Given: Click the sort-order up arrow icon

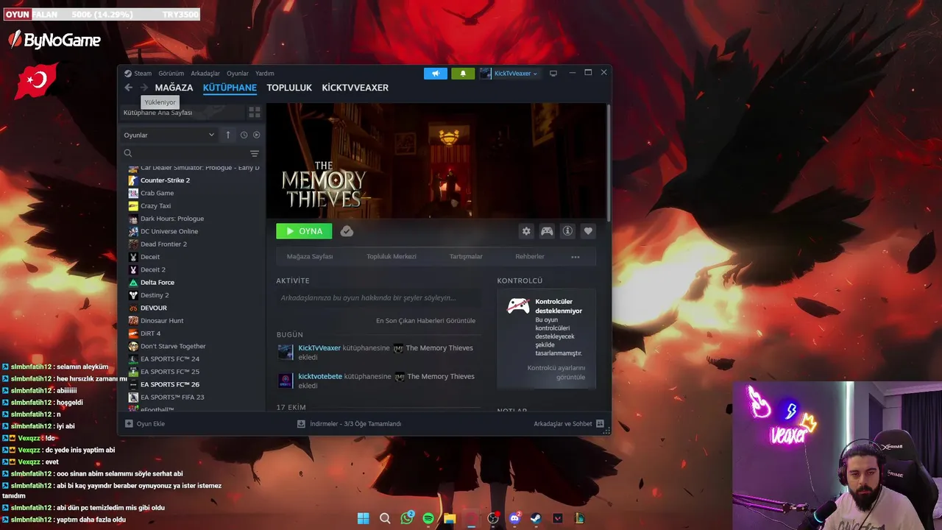Looking at the screenshot, I should click(228, 135).
